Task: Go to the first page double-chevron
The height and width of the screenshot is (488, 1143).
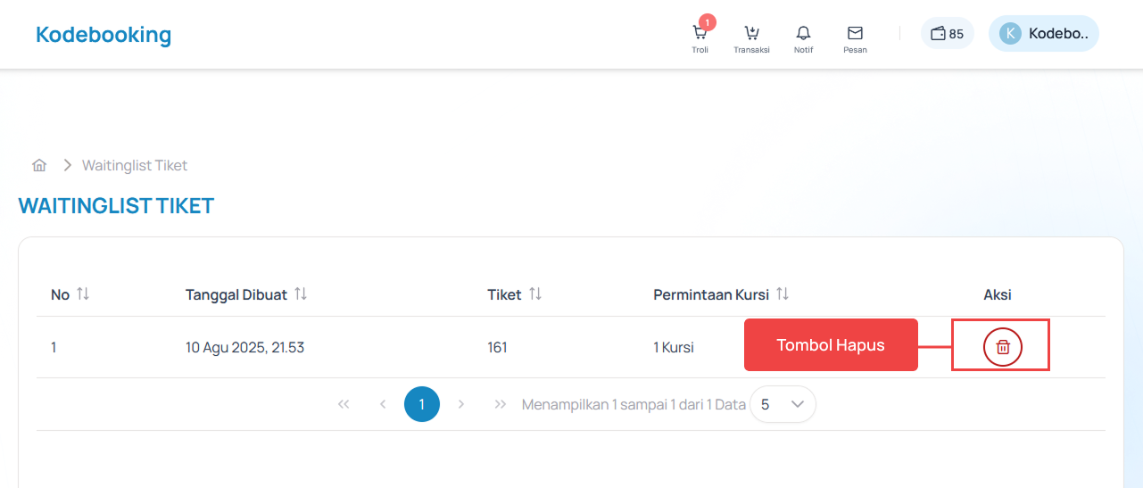Action: (344, 404)
